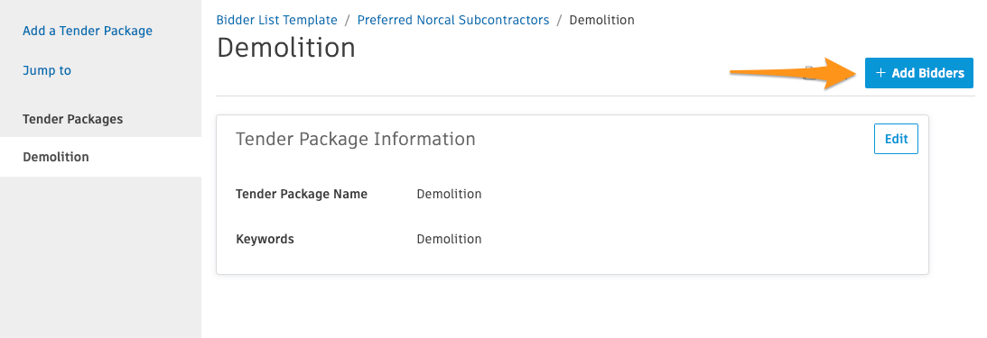
Task: Click the slash separator after Bidder List Template
Action: 348,20
